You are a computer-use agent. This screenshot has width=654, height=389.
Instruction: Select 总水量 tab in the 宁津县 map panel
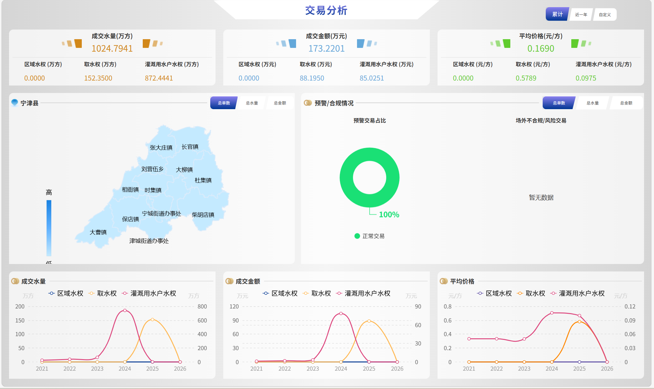(252, 103)
